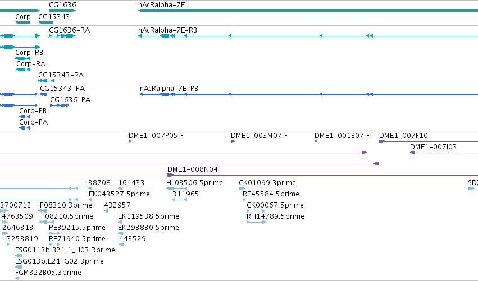Select EST 443529
The height and width of the screenshot is (281, 478).
tap(121, 245)
